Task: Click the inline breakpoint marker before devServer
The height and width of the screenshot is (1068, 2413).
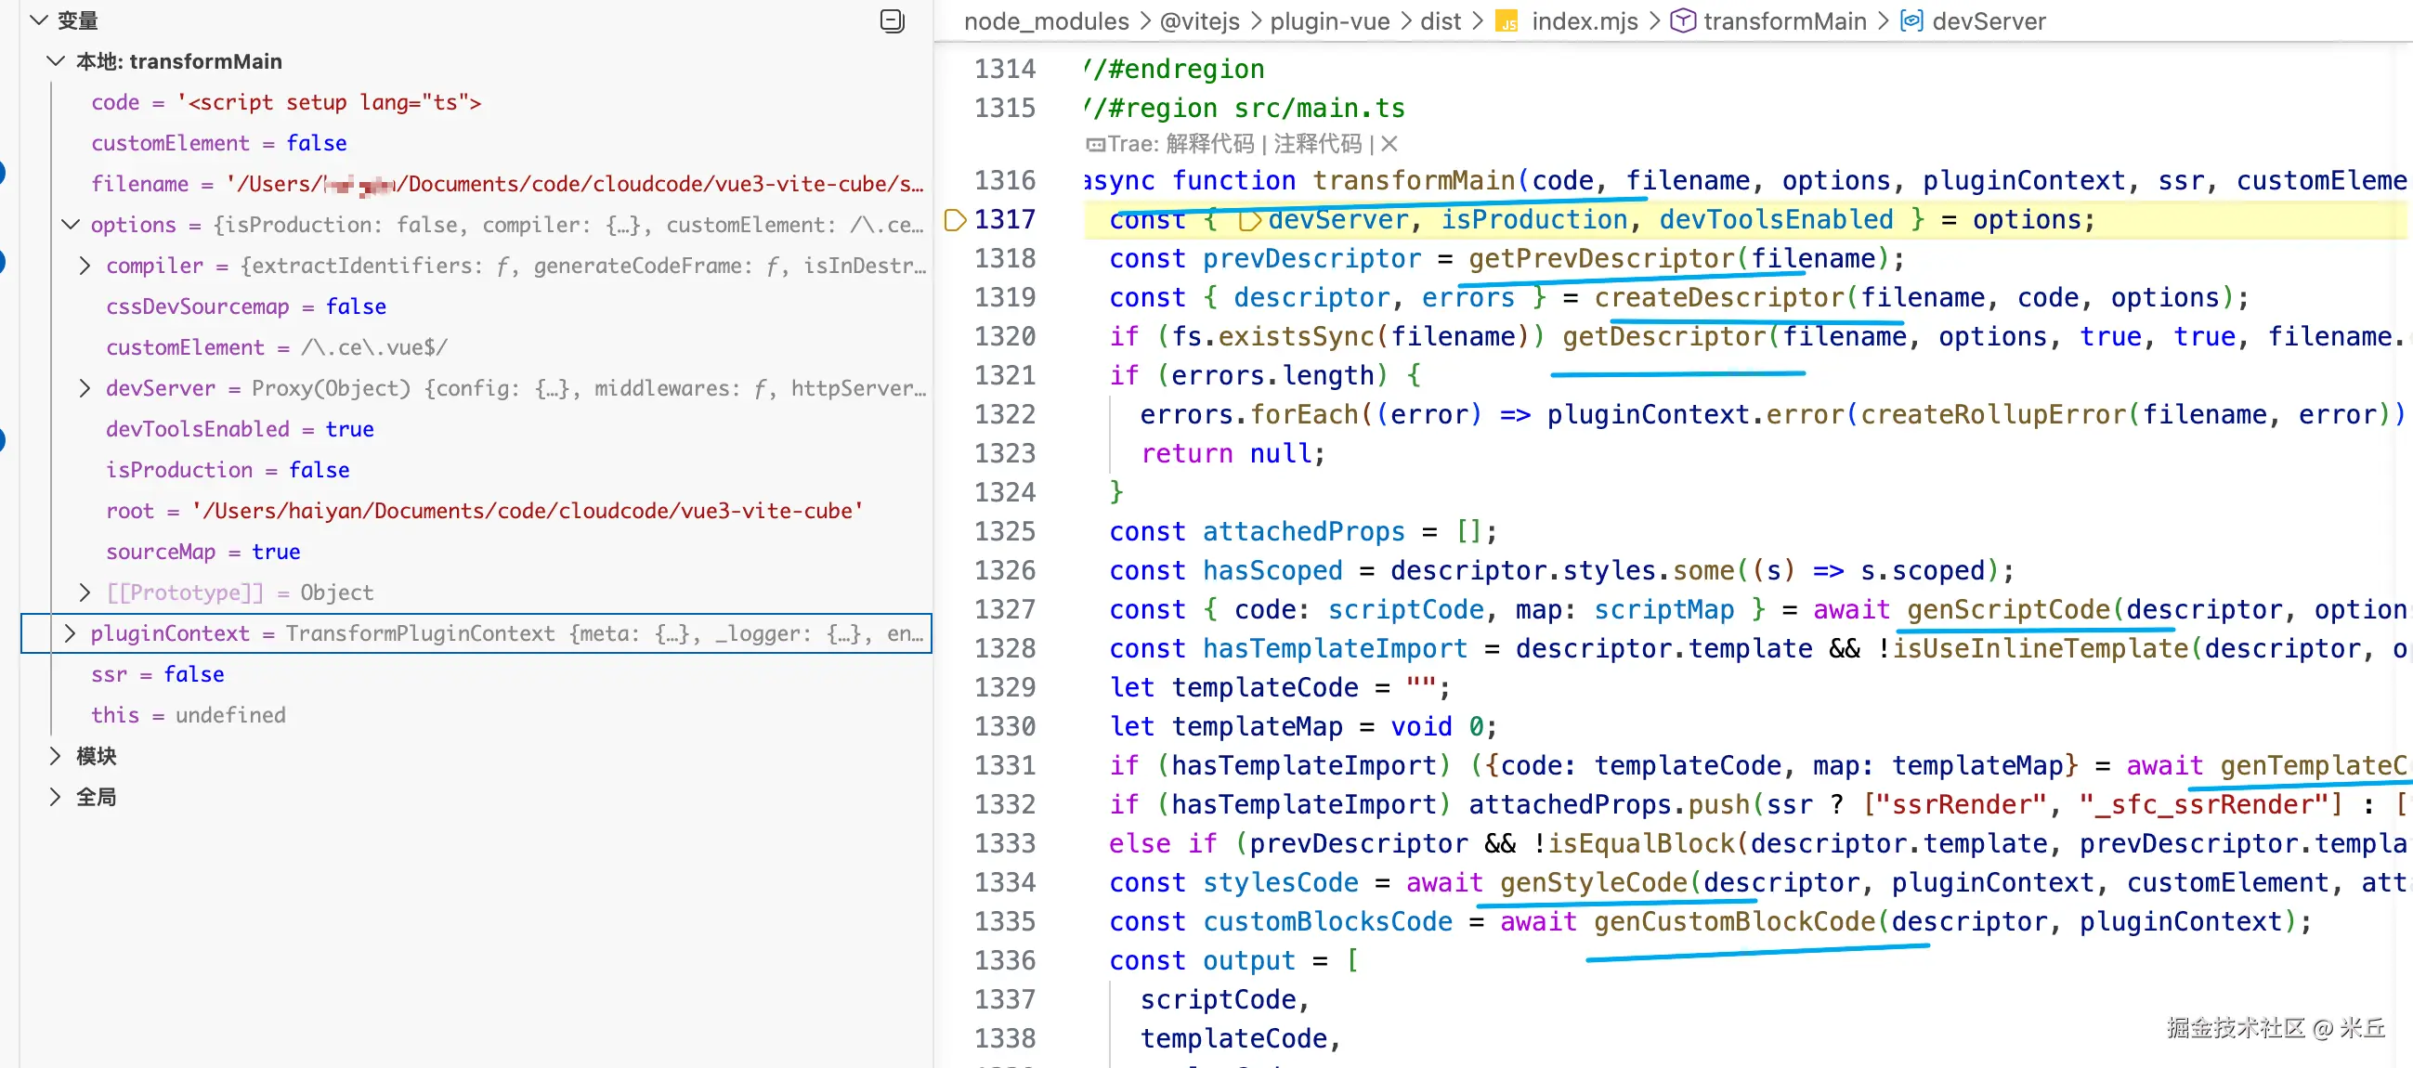Action: (x=1248, y=220)
